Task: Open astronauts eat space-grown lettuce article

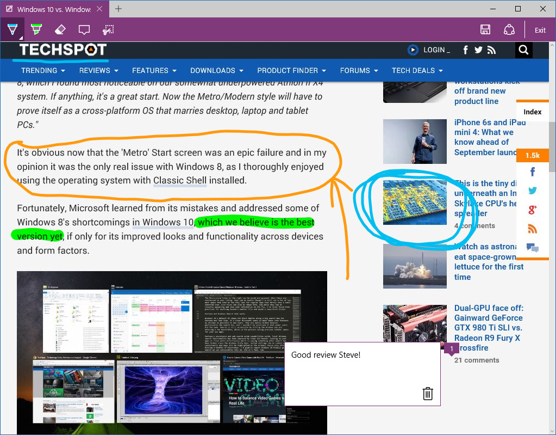Action: coord(489,262)
